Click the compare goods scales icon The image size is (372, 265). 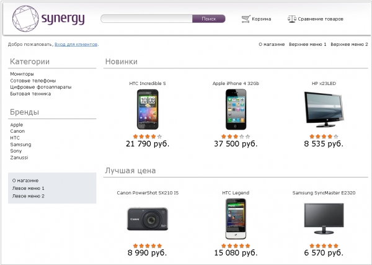(292, 19)
